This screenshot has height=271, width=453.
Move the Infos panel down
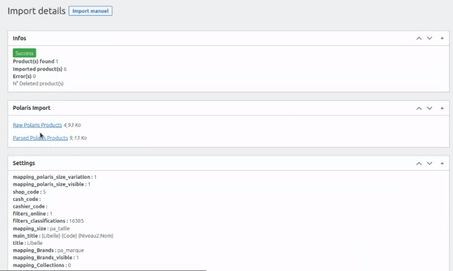pyautogui.click(x=429, y=39)
